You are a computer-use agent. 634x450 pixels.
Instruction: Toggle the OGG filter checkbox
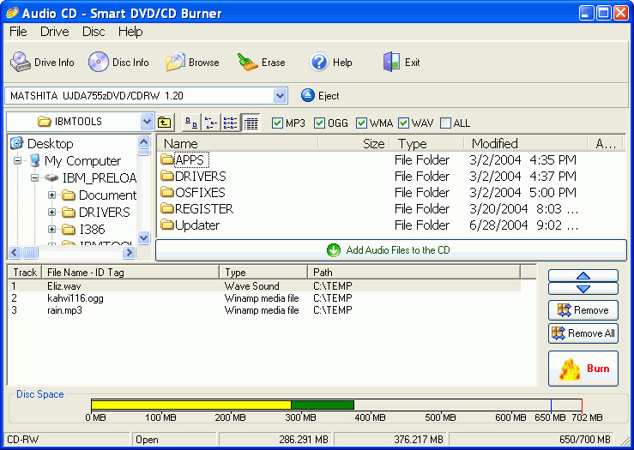pyautogui.click(x=319, y=123)
